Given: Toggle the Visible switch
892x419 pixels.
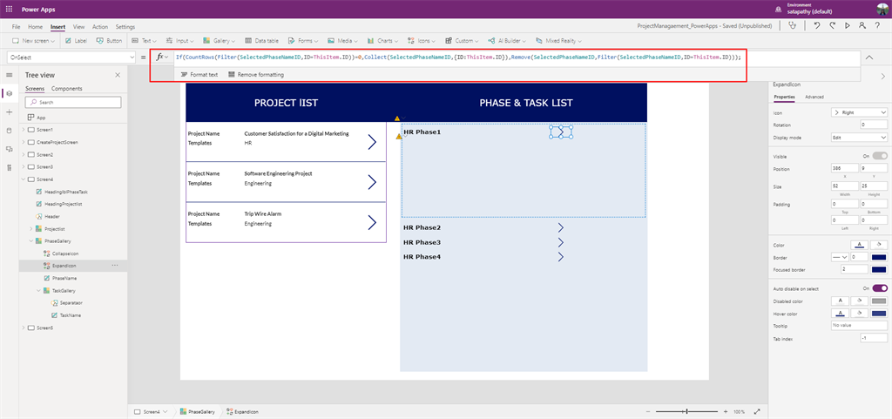Looking at the screenshot, I should pyautogui.click(x=880, y=156).
